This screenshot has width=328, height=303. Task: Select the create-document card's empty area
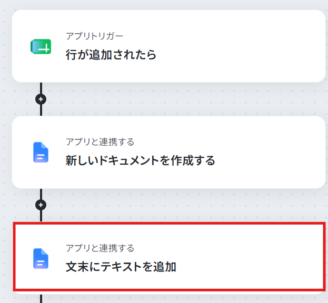pos(262,153)
